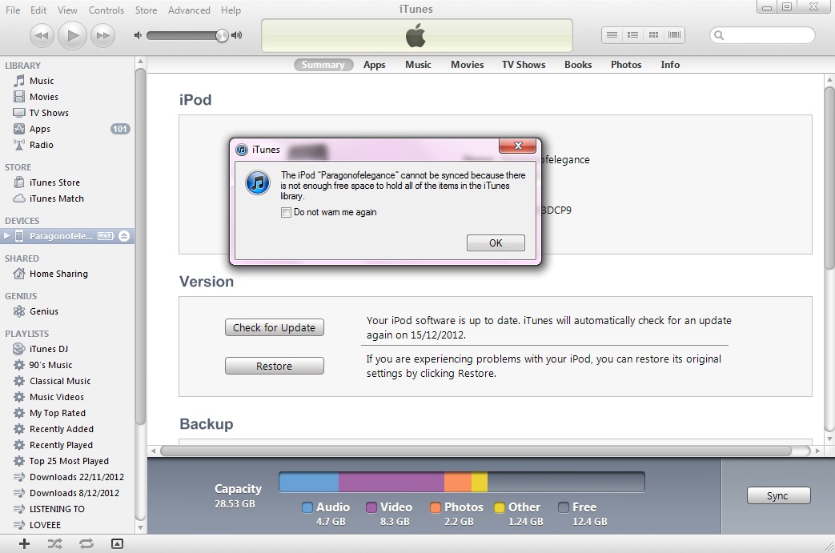Open Top 25 Most Played playlist
Viewport: 835px width, 553px height.
(67, 461)
